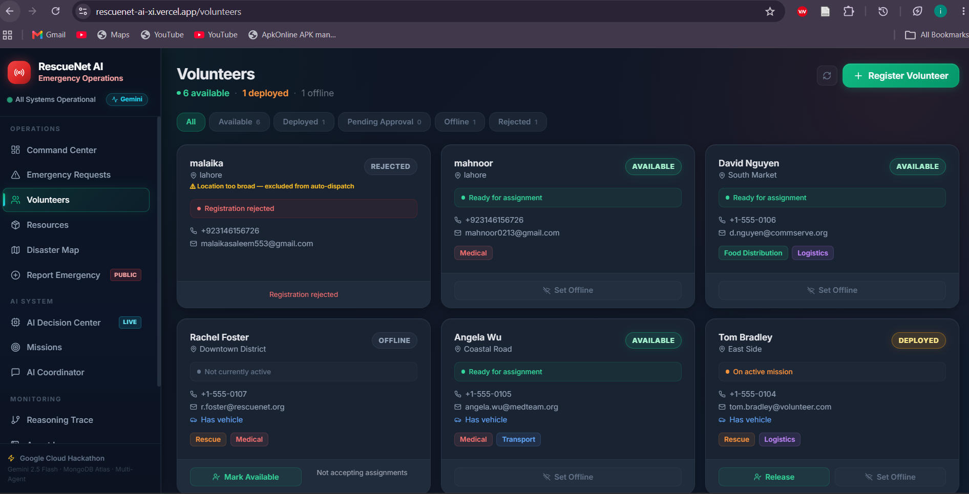Click the warning triangle on malaika's card
The image size is (969, 494).
[x=193, y=186]
